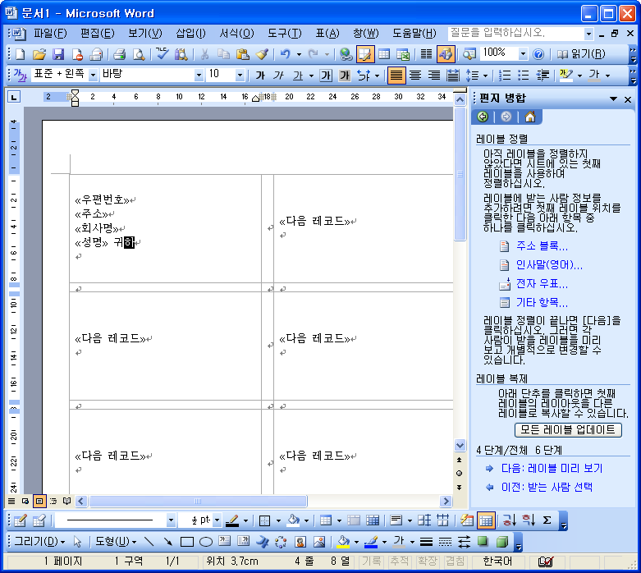Expand the 그리기(D) draw menu
Image resolution: width=641 pixels, height=573 pixels.
39,542
